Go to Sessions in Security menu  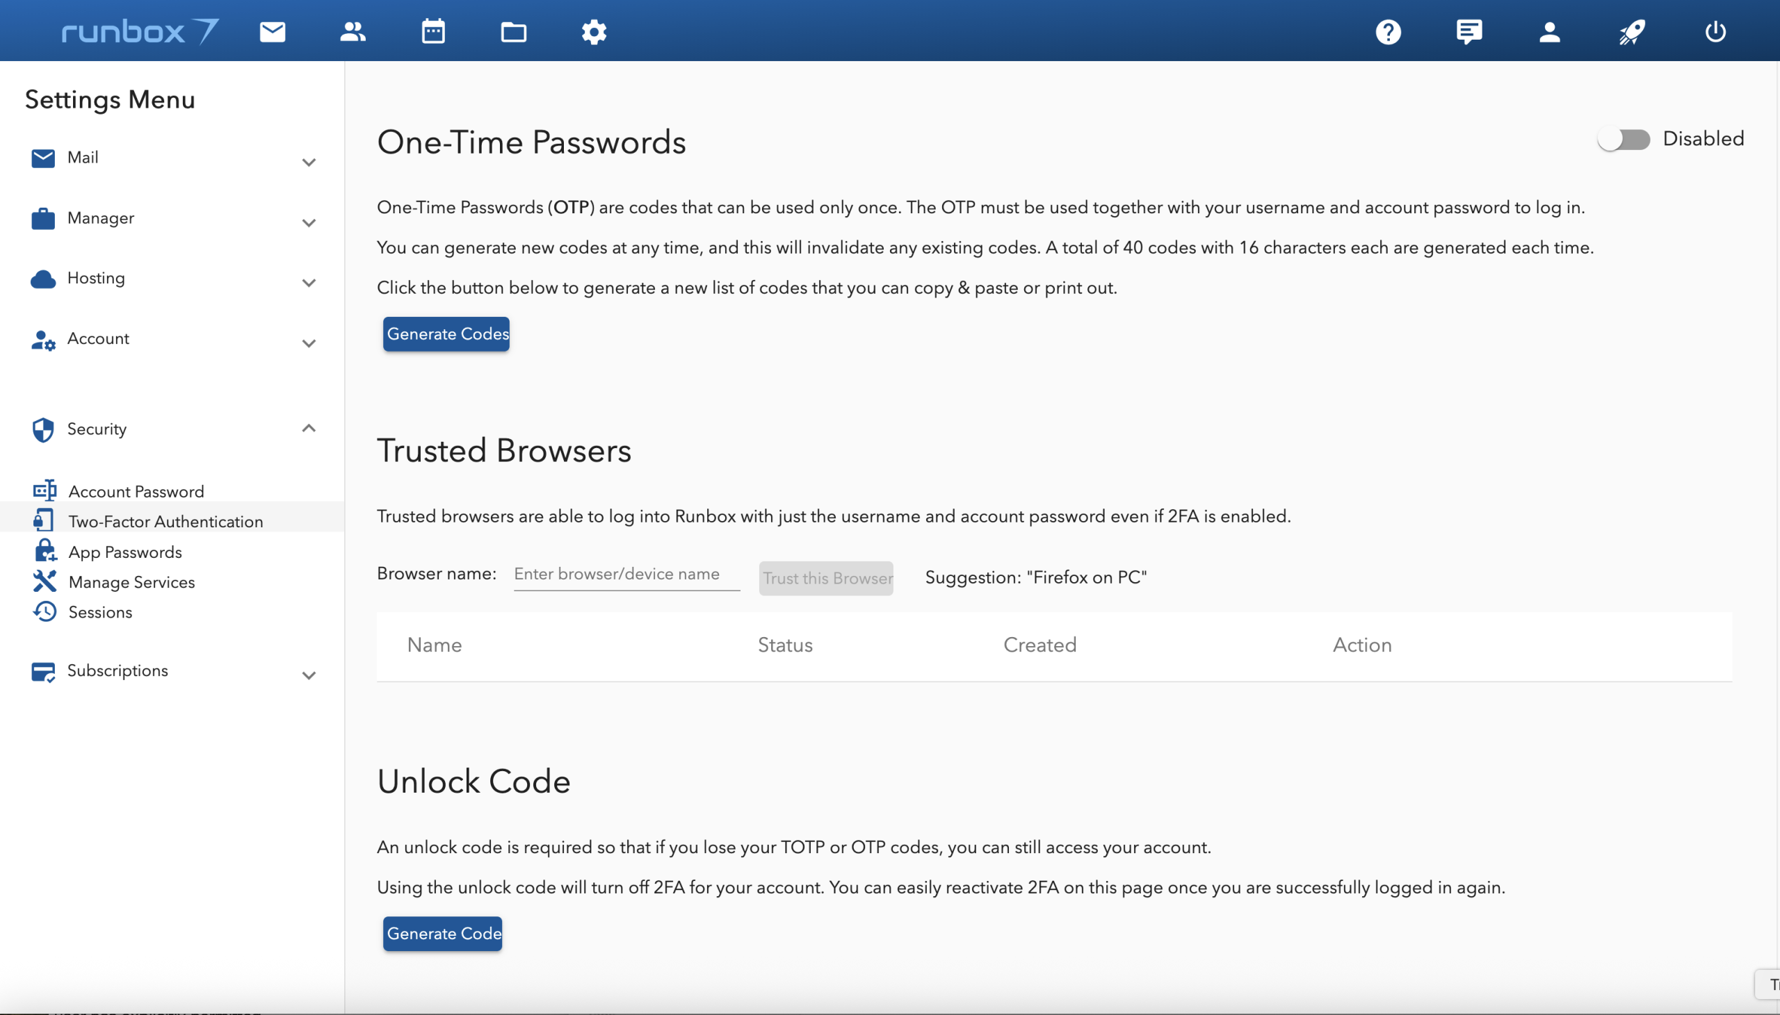[x=99, y=612]
